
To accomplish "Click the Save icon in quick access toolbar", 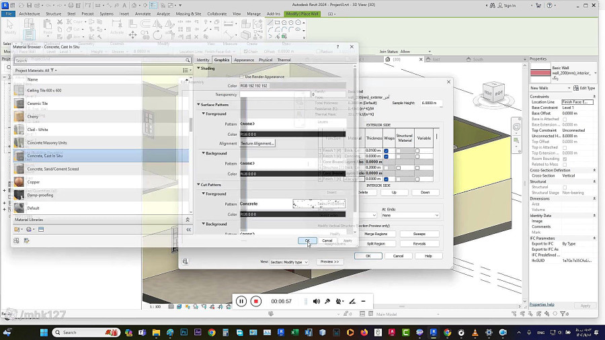I will (x=29, y=5).
